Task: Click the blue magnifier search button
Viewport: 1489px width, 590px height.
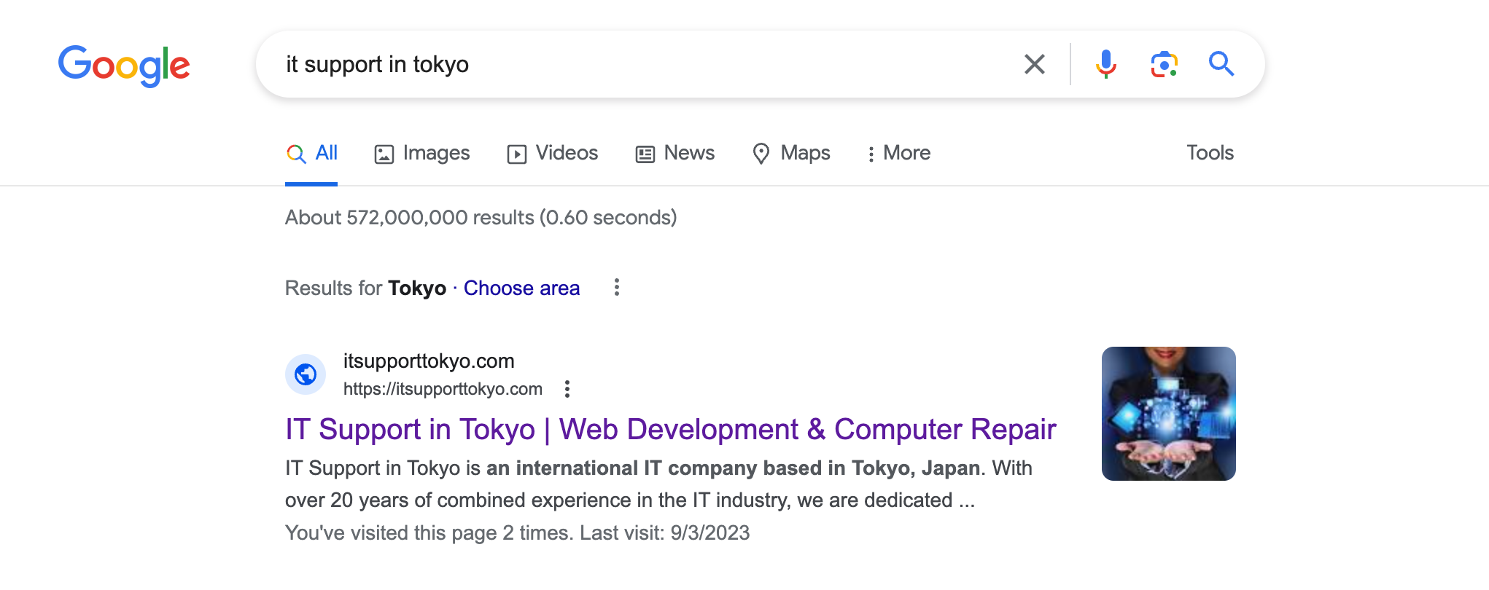Action: [1221, 64]
